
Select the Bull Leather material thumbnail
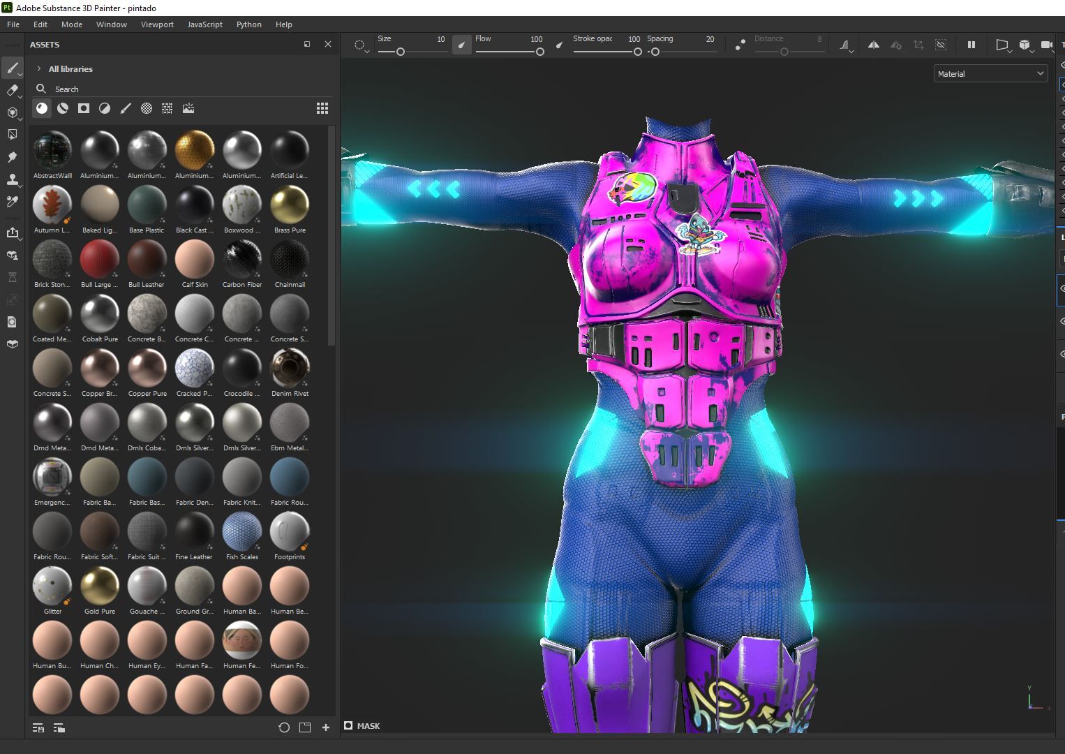coord(147,259)
